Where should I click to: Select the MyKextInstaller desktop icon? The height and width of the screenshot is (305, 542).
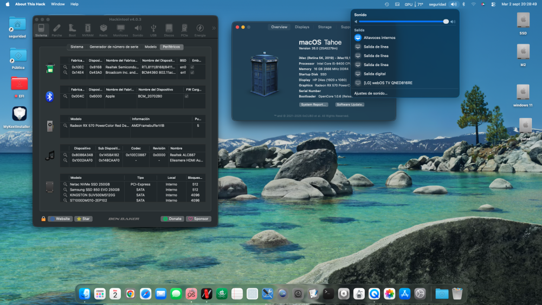[x=17, y=118]
